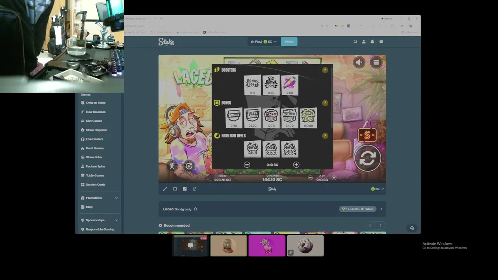Screen dimensions: 498x280
Task: Buy the Bonus feature for 7.40
Action: point(234,118)
